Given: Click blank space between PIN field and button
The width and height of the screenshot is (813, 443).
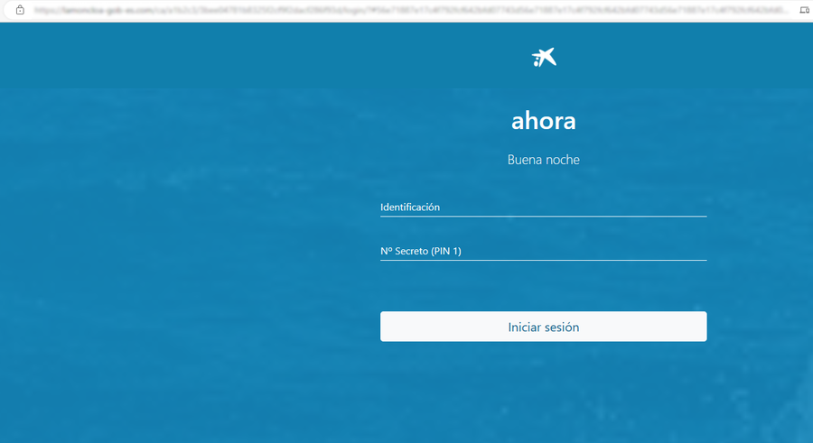Looking at the screenshot, I should [x=543, y=286].
